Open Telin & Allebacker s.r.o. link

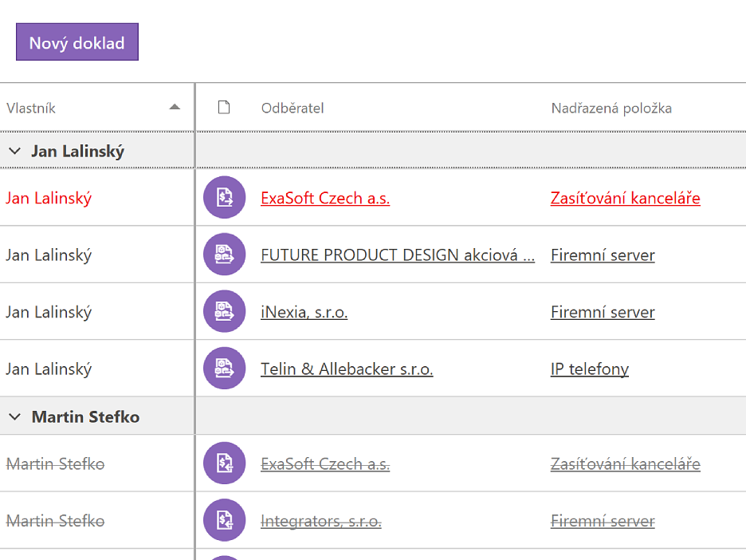point(347,369)
